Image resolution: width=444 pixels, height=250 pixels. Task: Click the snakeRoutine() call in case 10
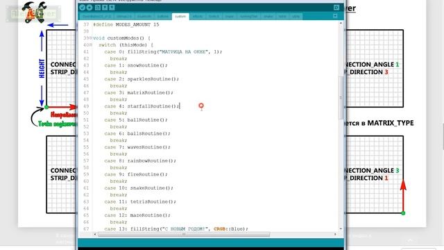pyautogui.click(x=151, y=188)
